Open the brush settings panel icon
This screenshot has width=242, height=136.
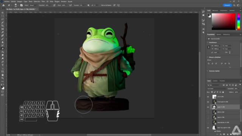coord(22,5)
